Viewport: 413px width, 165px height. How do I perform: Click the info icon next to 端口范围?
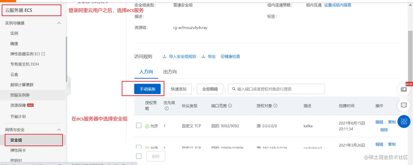[x=230, y=106]
